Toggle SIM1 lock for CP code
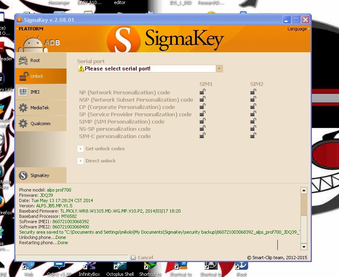 coord(202,107)
